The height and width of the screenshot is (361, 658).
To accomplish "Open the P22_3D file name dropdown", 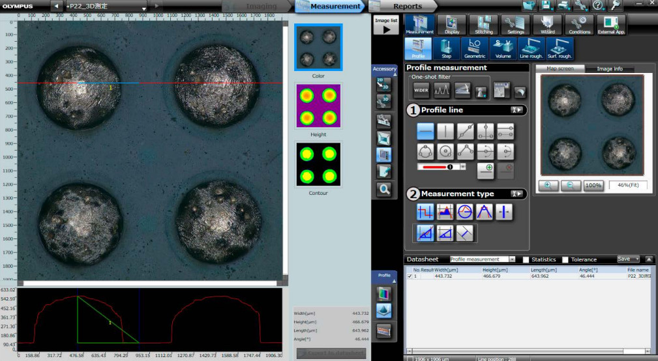I will pos(144,8).
